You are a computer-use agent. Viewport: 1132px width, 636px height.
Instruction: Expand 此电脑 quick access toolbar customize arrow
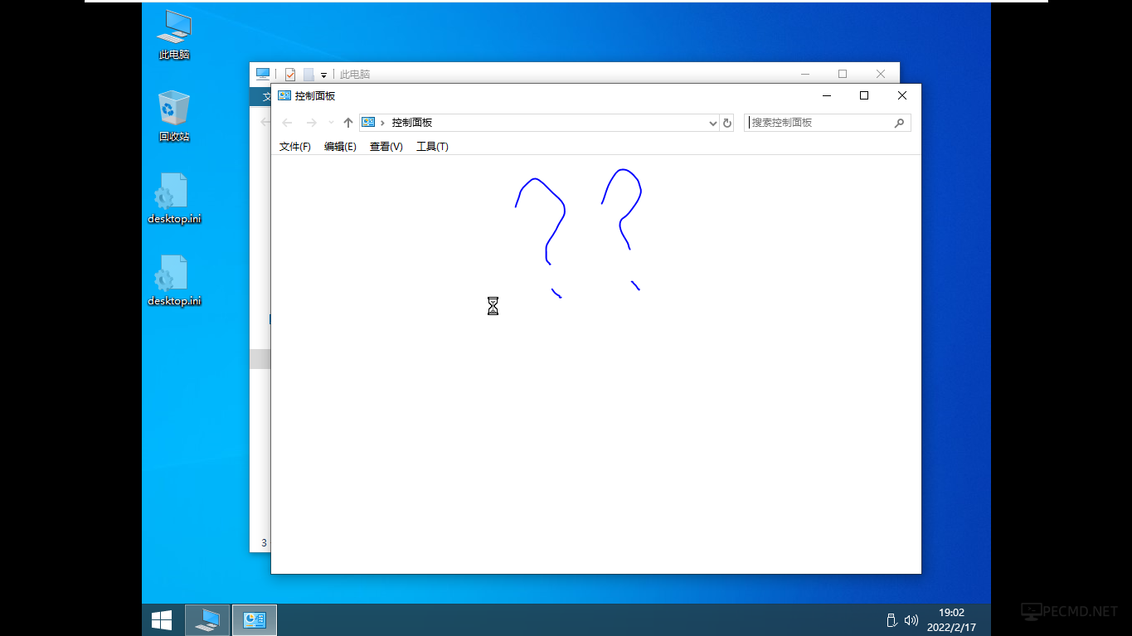(324, 75)
